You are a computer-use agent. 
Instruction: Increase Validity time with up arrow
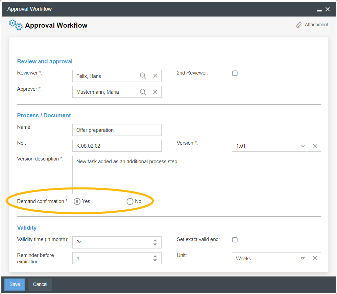click(x=155, y=240)
